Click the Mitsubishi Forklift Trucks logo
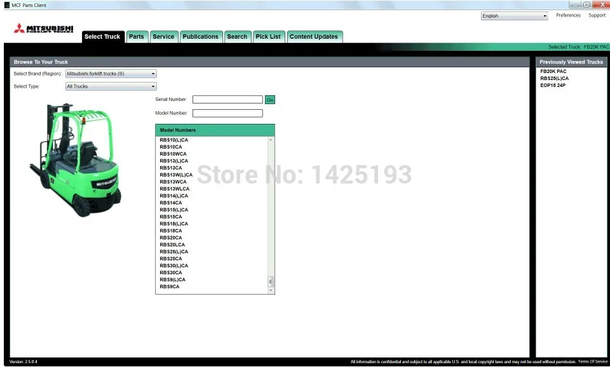 click(x=44, y=29)
